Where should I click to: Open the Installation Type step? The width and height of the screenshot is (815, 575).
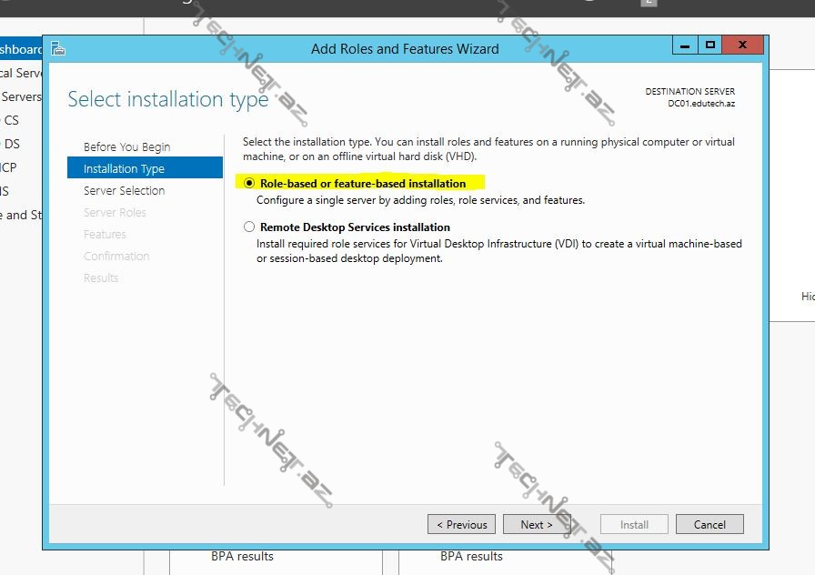pyautogui.click(x=125, y=168)
